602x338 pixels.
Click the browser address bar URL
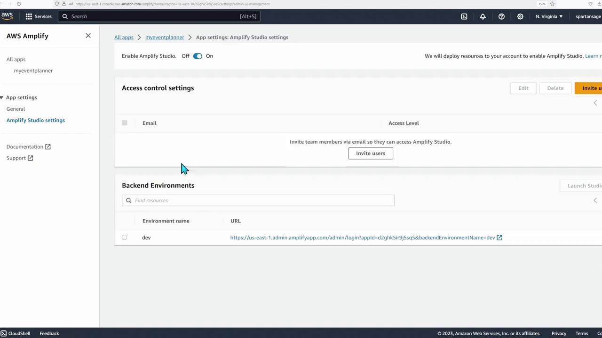[x=173, y=4]
